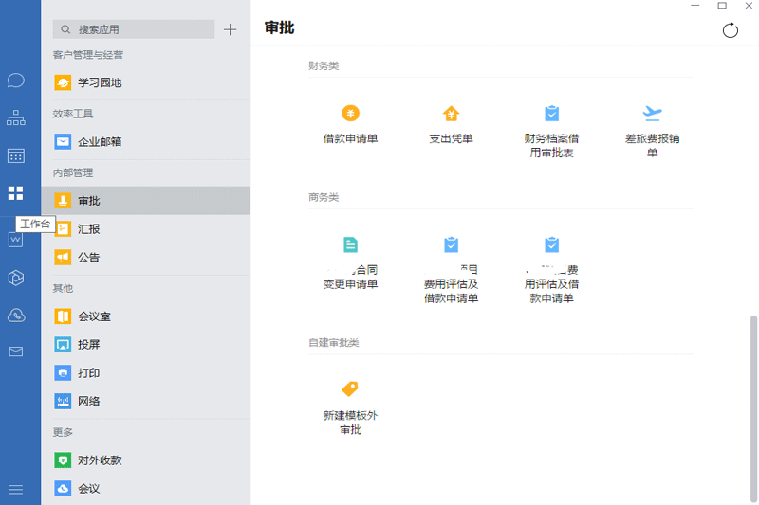This screenshot has height=505, width=759.
Task: Click the plus icon to add application
Action: pos(230,30)
